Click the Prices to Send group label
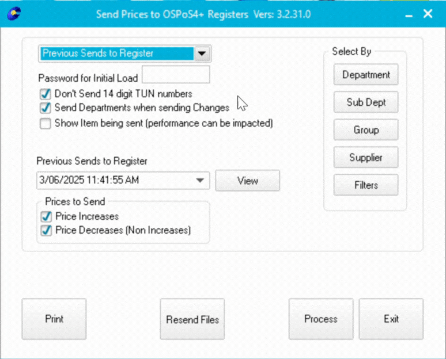446x359 pixels. pyautogui.click(x=75, y=201)
